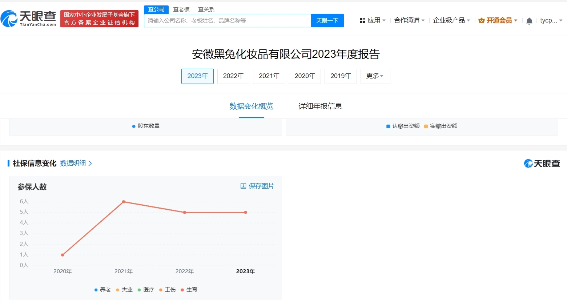Open the notification bell icon
This screenshot has width=567, height=302.
[529, 21]
